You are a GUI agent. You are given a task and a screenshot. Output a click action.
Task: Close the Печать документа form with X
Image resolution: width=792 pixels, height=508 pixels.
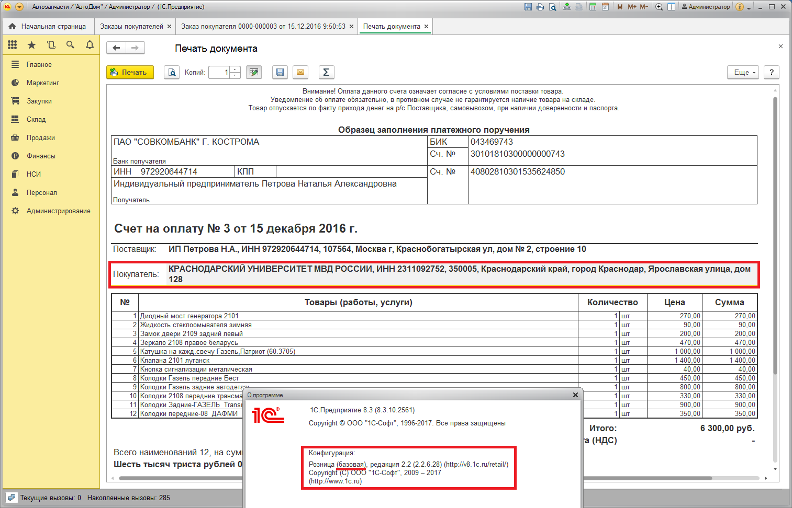[x=780, y=47]
